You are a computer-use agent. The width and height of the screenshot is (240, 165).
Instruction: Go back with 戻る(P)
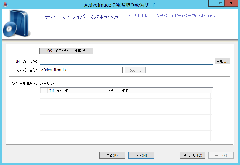point(112,155)
